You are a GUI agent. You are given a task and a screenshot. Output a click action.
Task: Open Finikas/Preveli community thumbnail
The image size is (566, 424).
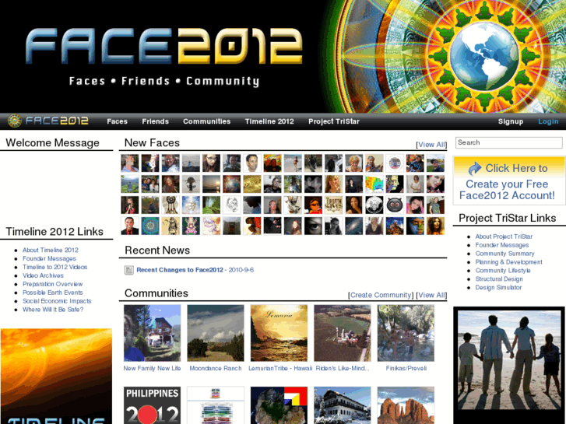click(406, 333)
